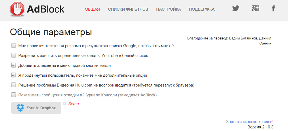Viewport: 288px width, 131px height.
Task: Open the ПОДДЕРЖКА tab
Action: [x=202, y=9]
